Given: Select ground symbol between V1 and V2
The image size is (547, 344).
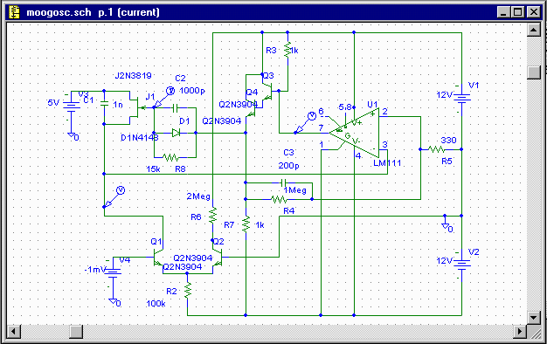Looking at the screenshot, I should [x=445, y=226].
